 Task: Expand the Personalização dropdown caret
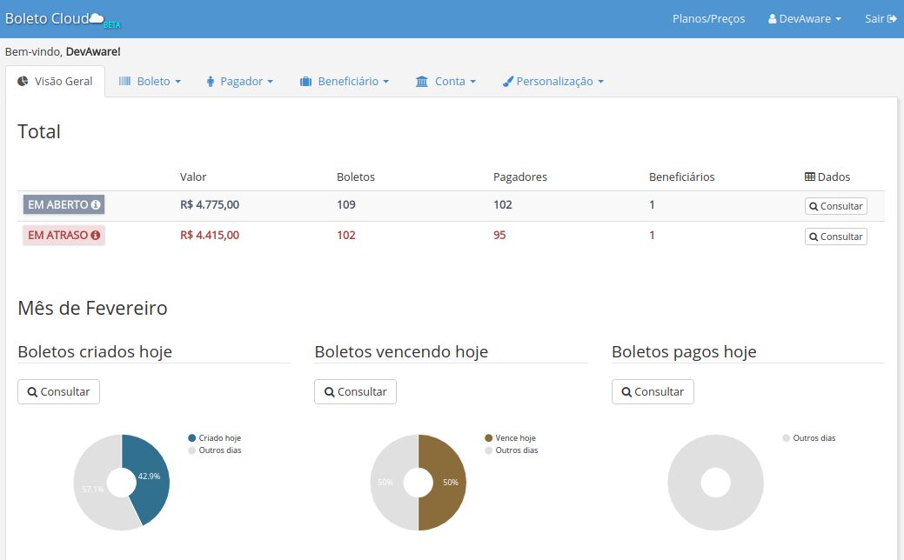tap(600, 82)
